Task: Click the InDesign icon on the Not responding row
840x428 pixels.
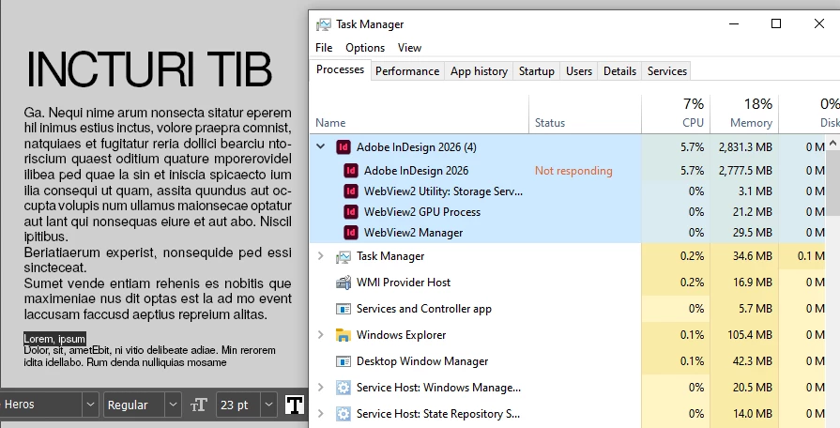Action: 351,171
